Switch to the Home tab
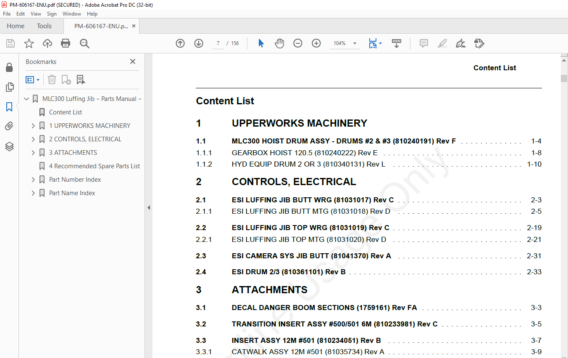The image size is (568, 358). coord(16,26)
